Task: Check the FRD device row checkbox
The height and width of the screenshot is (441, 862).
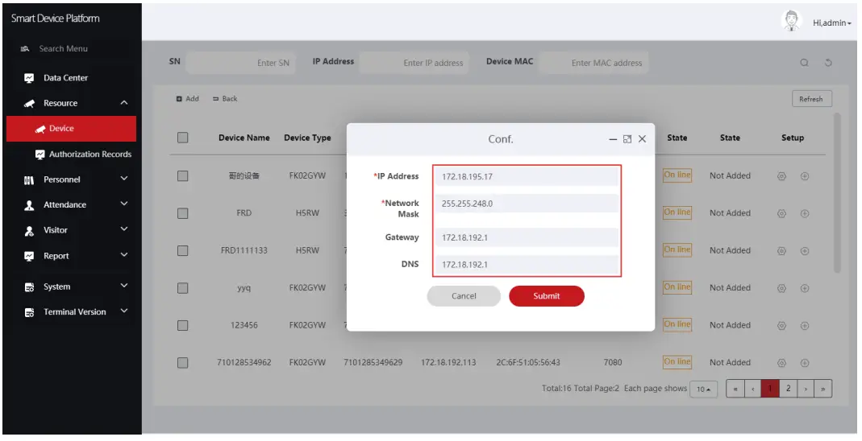Action: (x=182, y=213)
